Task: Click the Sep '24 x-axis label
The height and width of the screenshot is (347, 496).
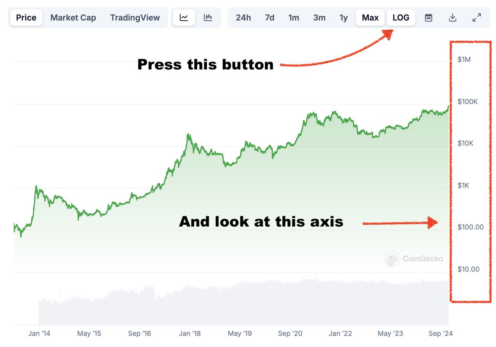Action: (x=441, y=333)
